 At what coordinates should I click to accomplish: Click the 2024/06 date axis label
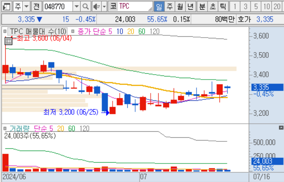click(14, 177)
